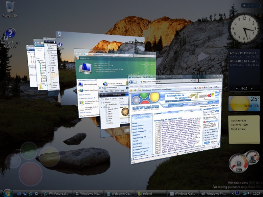Switch to roland taskbar button
263x197 pixels.
[x=151, y=193]
